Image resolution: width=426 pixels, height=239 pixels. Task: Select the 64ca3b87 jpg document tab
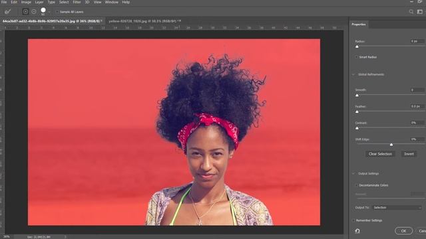(51, 21)
